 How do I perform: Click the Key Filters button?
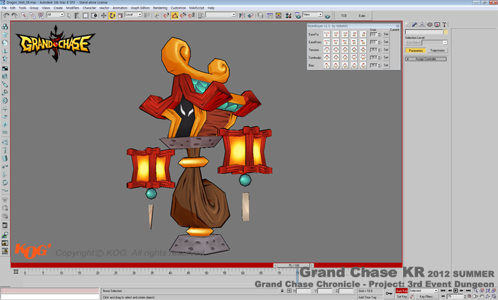[426, 296]
